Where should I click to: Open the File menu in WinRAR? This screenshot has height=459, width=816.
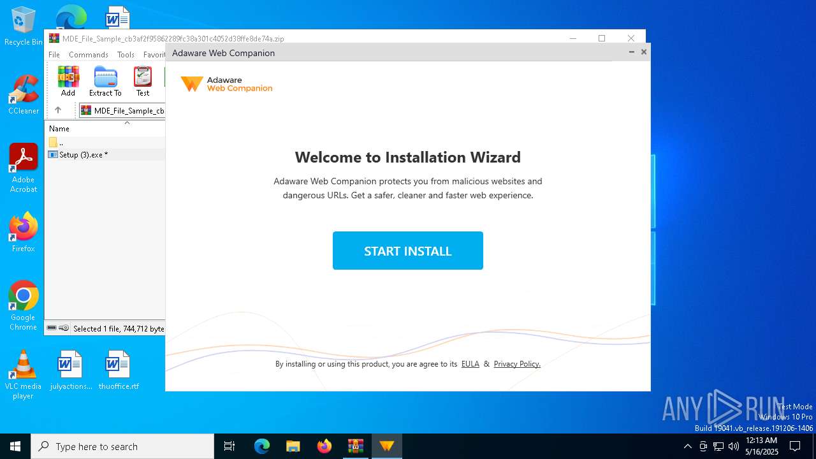click(x=54, y=55)
